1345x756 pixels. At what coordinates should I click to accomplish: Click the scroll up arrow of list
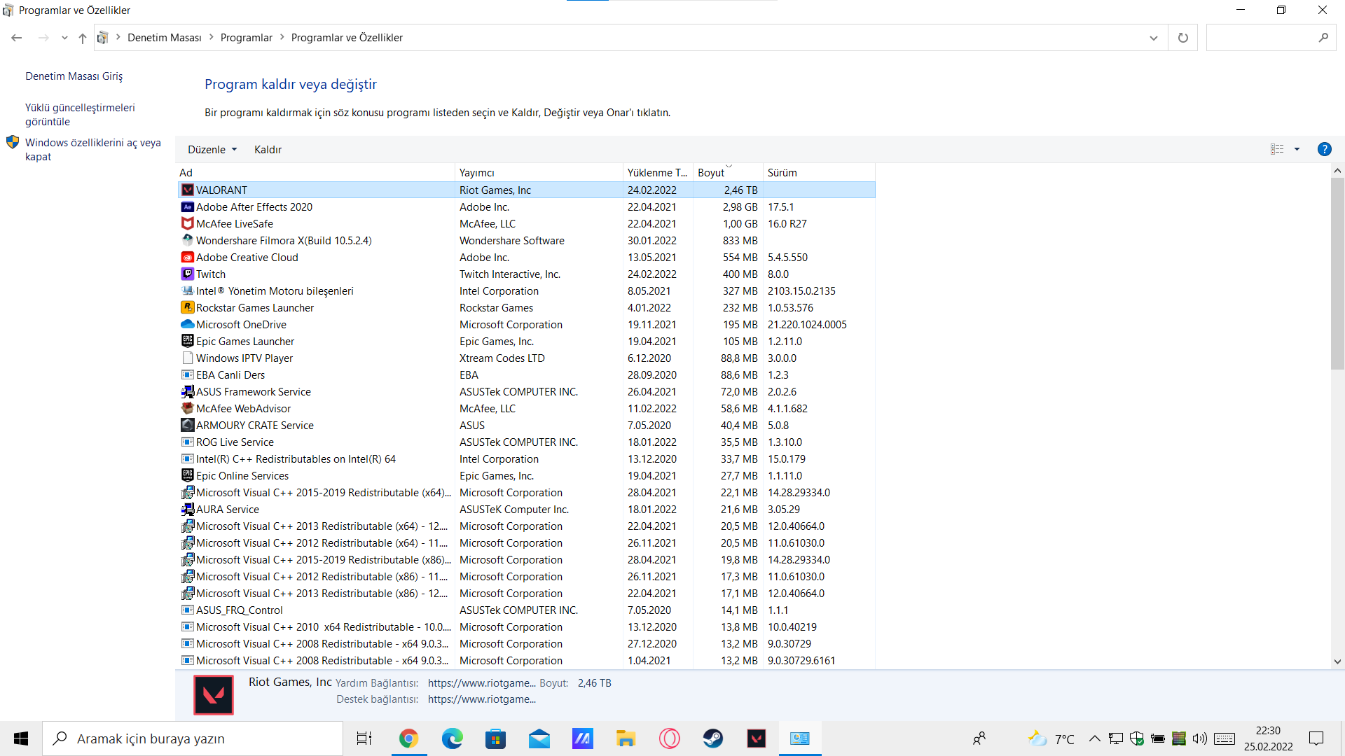[x=1337, y=170]
